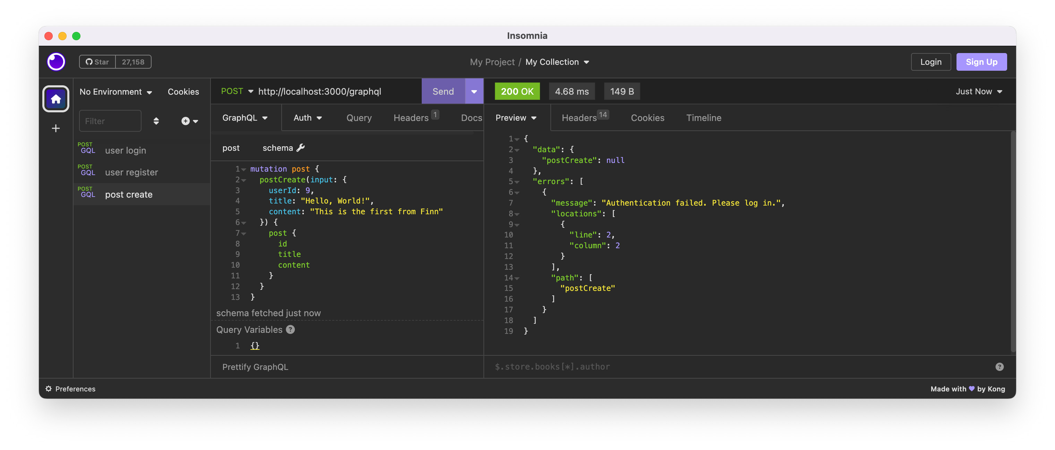Open the sort order arrows icon
Viewport: 1055px width, 450px height.
156,121
